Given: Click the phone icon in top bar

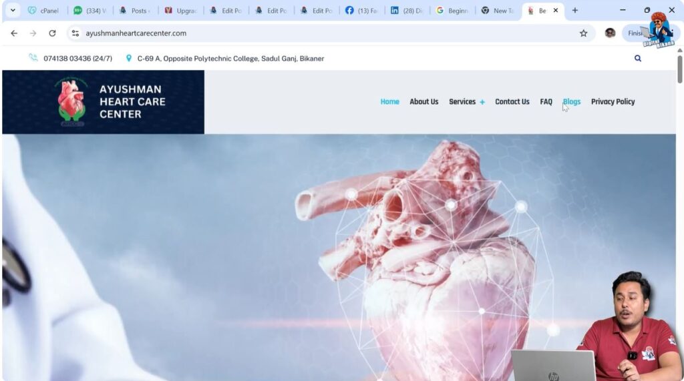Looking at the screenshot, I should click(33, 58).
